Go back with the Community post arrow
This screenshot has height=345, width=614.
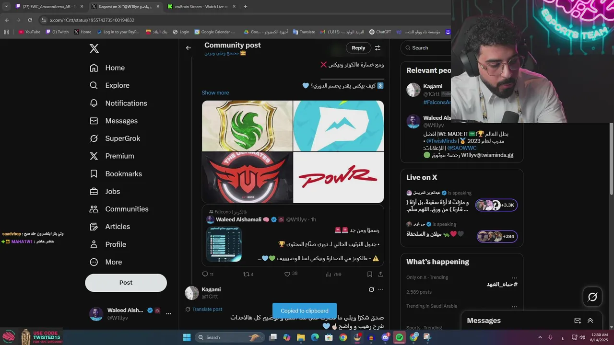189,48
